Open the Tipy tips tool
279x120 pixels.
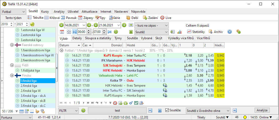point(100,18)
